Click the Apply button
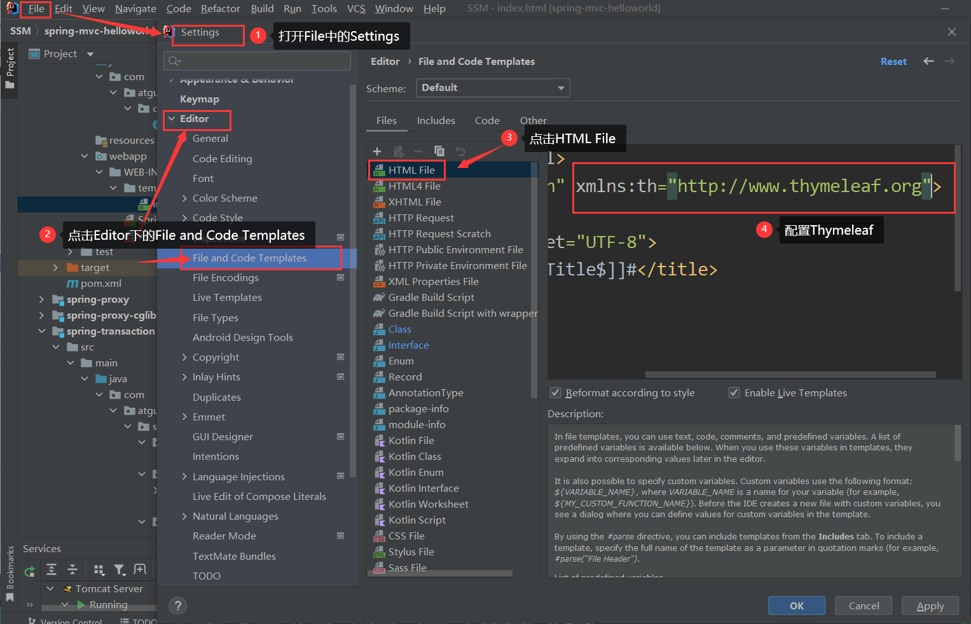Screen dimensions: 971x624 point(930,606)
